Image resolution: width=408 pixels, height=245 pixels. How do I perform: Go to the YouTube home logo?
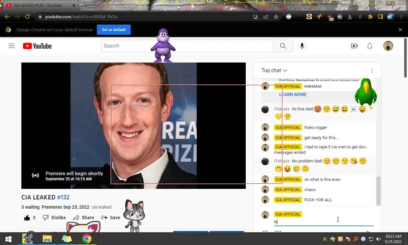pos(37,46)
